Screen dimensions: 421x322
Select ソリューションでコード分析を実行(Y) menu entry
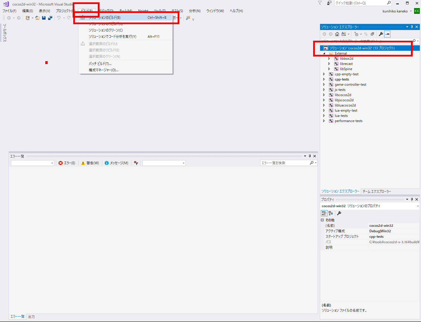[125, 37]
